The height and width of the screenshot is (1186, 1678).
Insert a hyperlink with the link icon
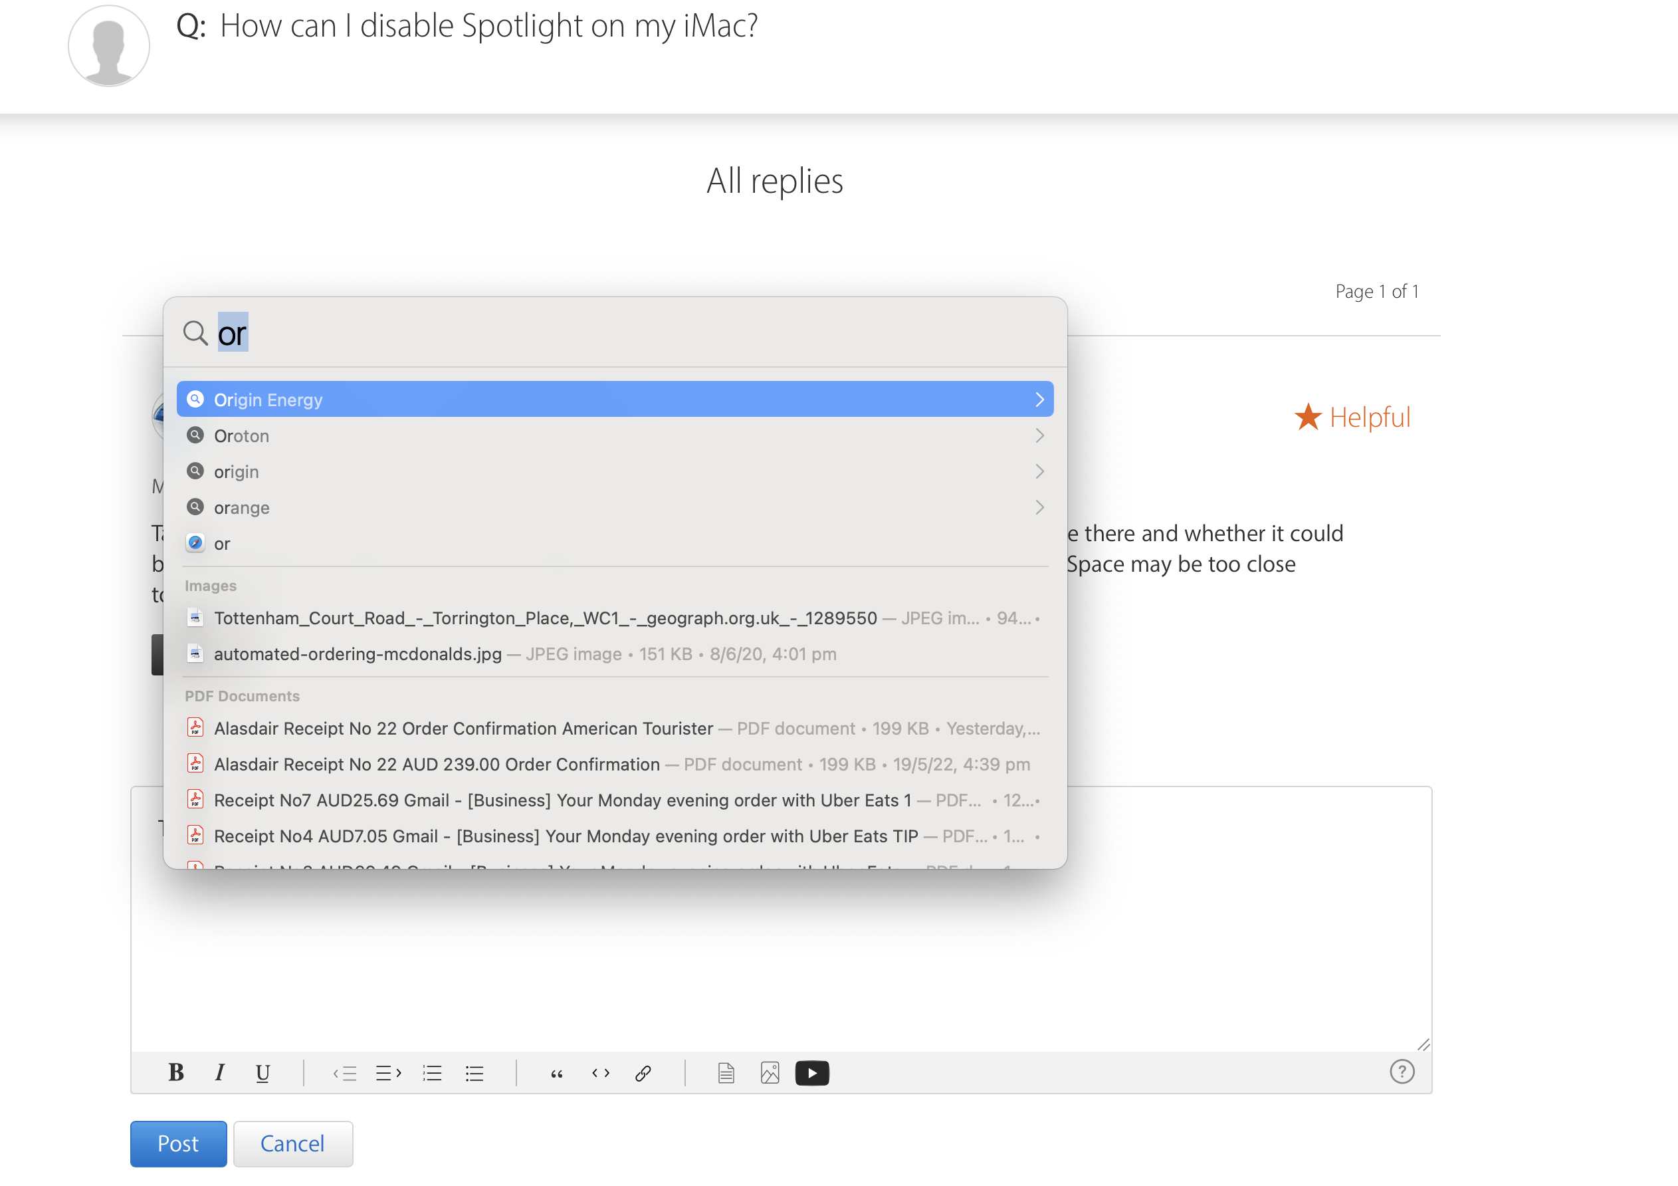click(643, 1073)
